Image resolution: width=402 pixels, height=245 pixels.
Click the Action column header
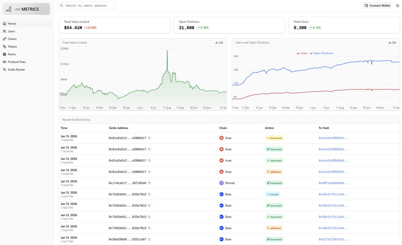coord(269,128)
